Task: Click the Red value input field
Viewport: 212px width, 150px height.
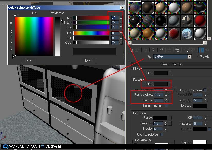Action: click(115, 18)
